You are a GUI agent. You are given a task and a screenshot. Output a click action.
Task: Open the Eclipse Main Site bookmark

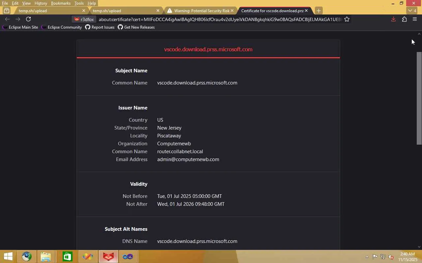coord(20,27)
